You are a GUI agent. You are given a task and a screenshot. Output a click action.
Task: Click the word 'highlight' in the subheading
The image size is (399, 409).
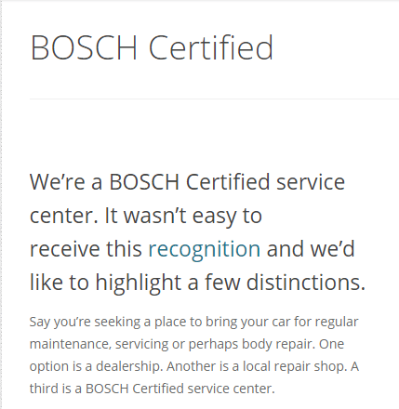tap(138, 284)
